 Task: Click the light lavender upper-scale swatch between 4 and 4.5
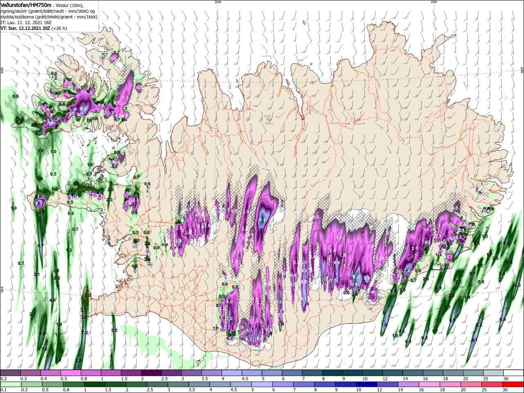[x=231, y=373]
